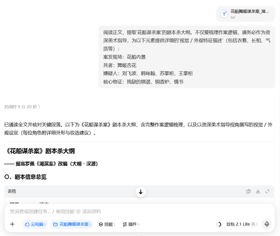Screen dimensions: 280x236
Task: Jump to bottom with the down arrow button
Action: (141, 192)
